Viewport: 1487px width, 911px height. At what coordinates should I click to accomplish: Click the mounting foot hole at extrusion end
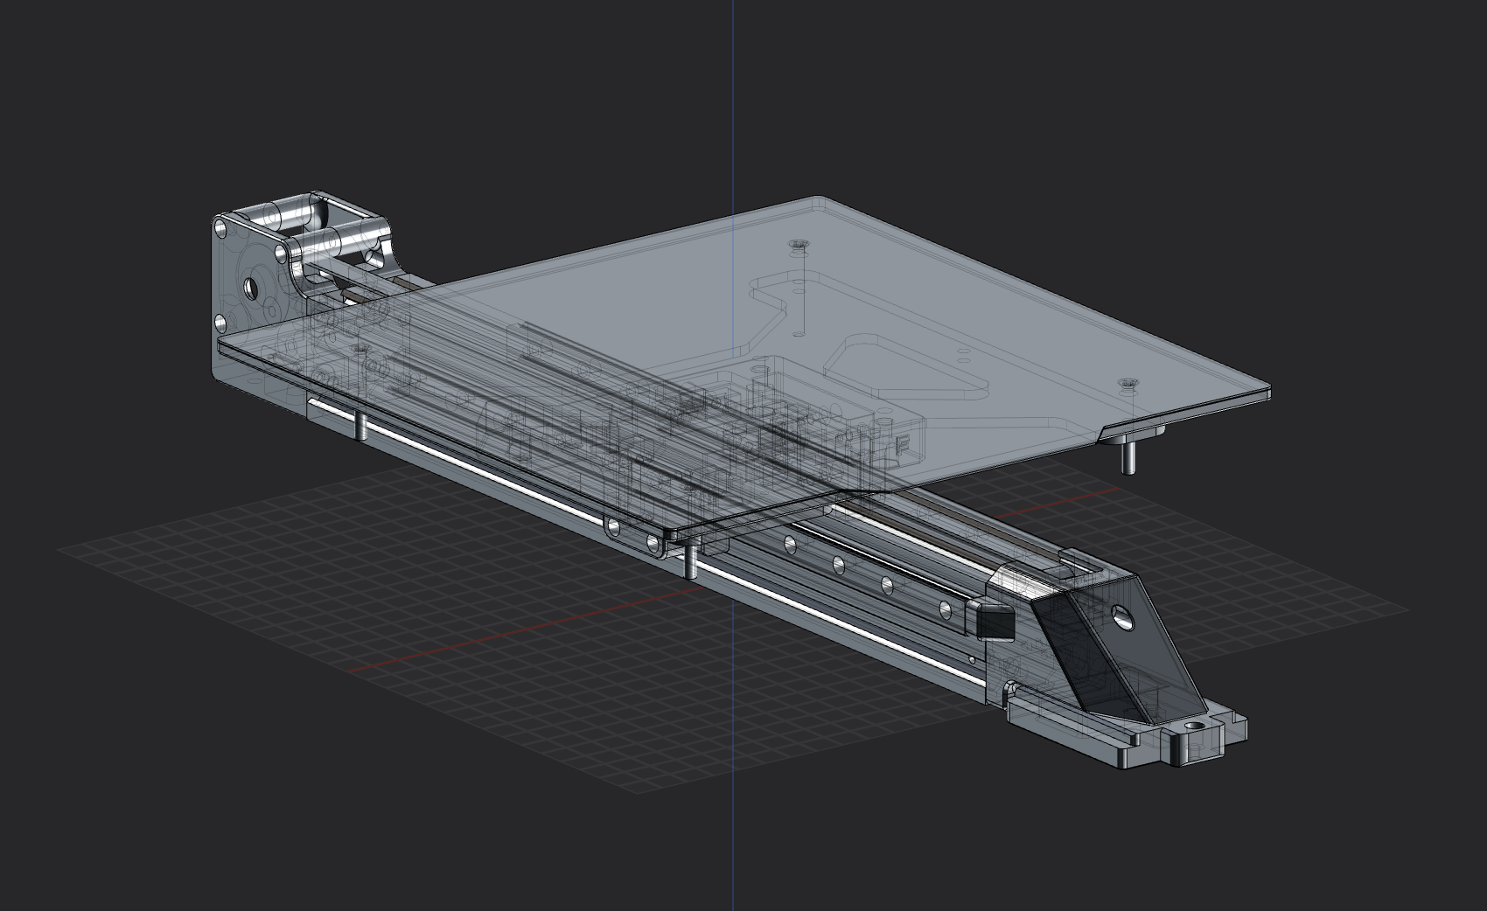(1193, 726)
